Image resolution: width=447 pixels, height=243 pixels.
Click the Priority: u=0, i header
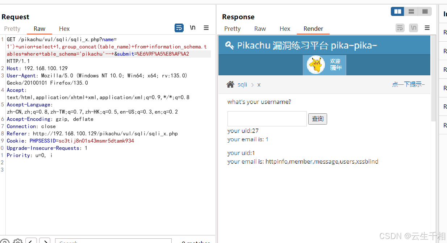point(30,155)
